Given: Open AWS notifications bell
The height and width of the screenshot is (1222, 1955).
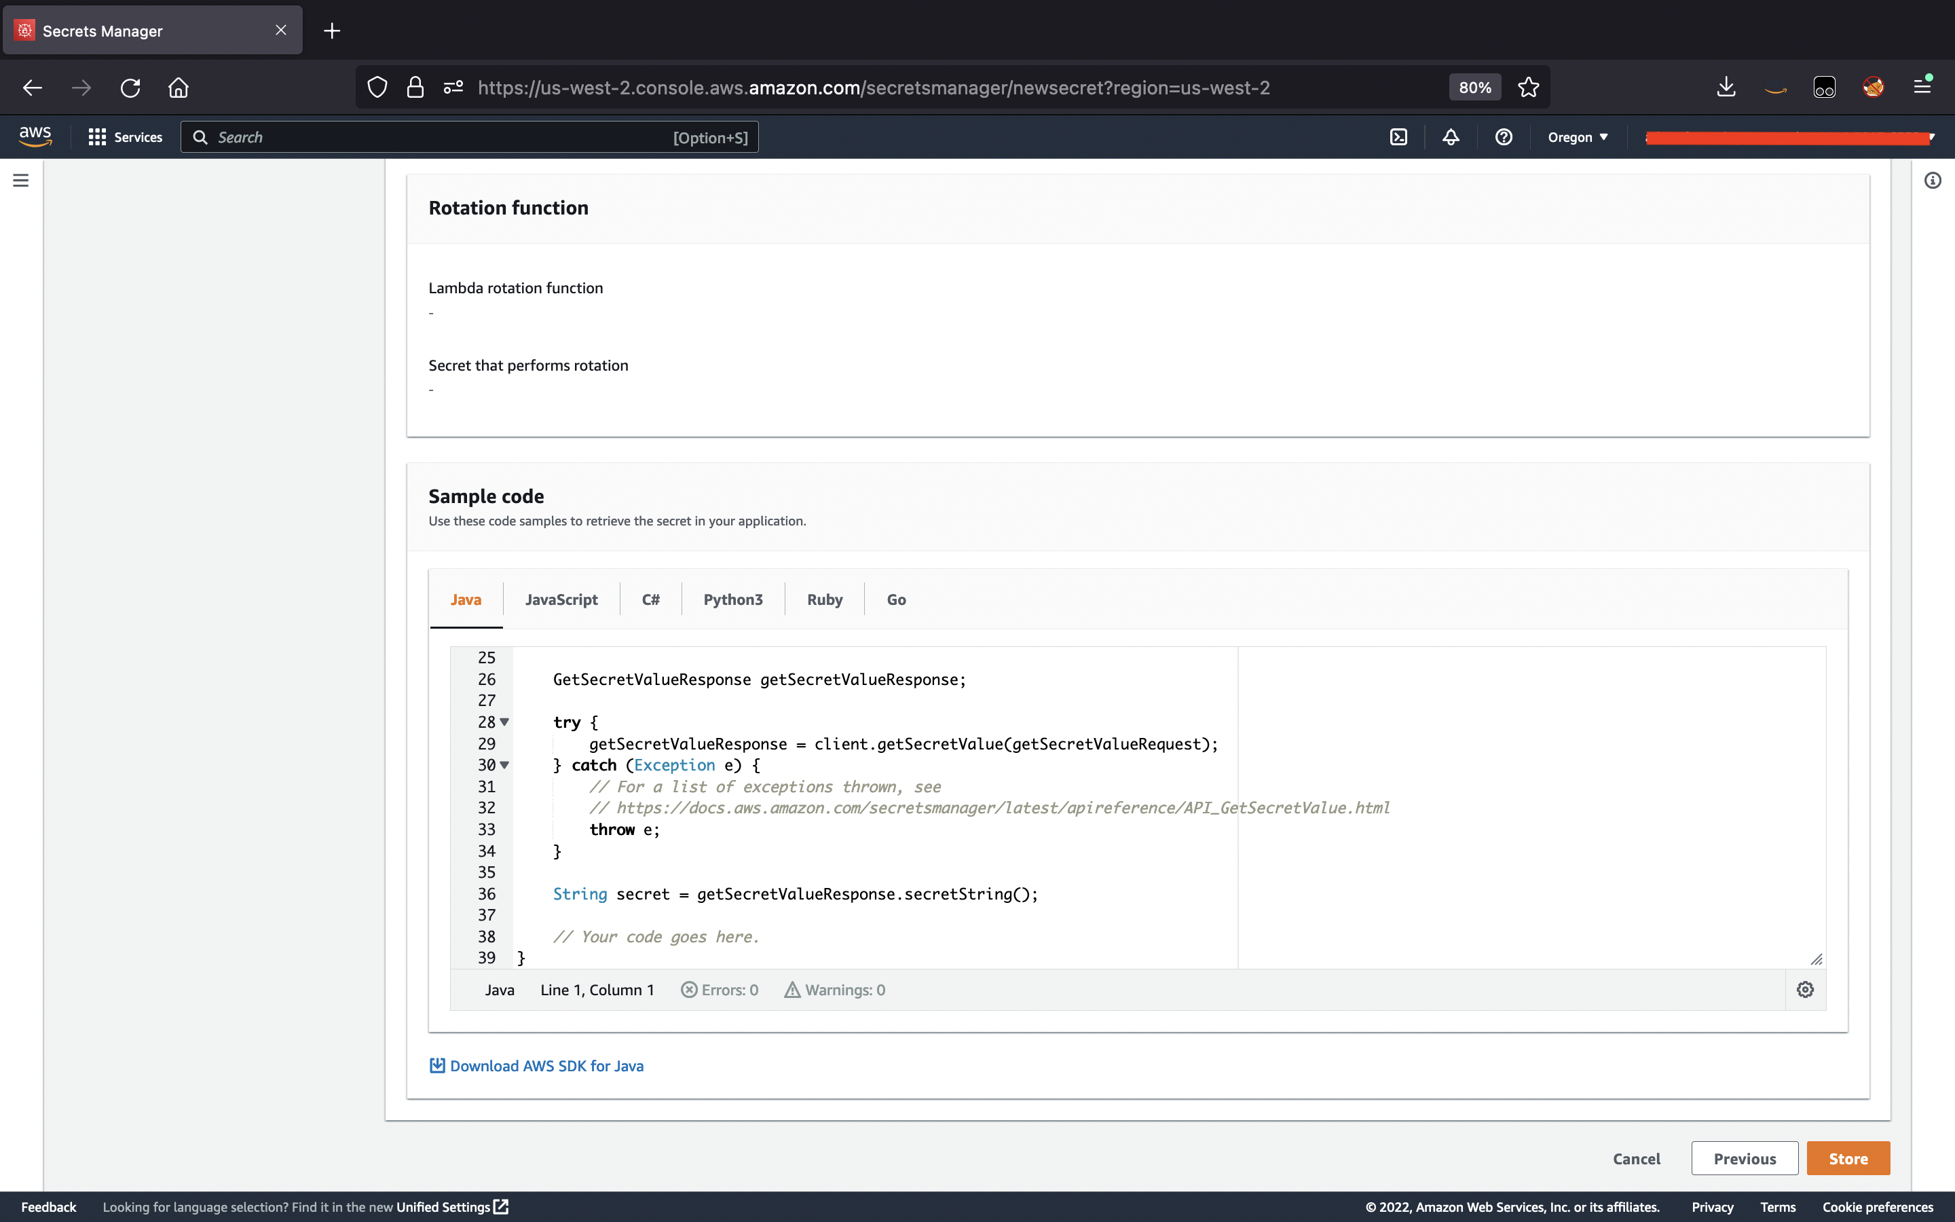Looking at the screenshot, I should click(x=1451, y=137).
